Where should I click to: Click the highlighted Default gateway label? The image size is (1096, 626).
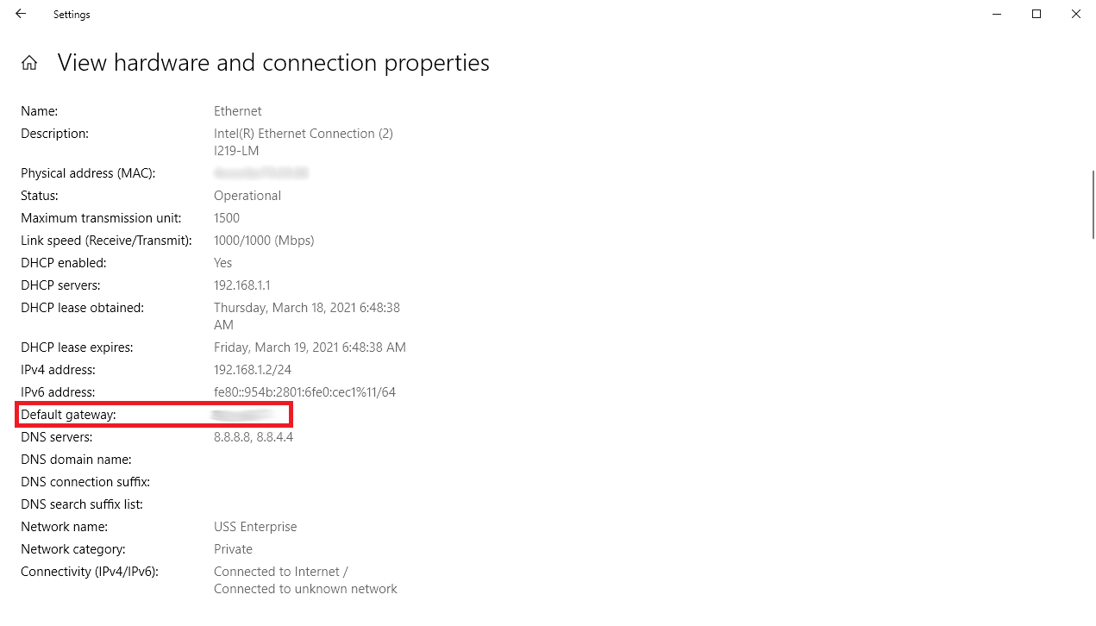click(68, 415)
